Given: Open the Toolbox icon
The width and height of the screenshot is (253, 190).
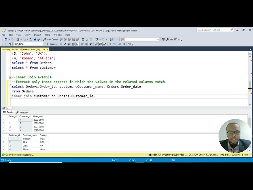Looking at the screenshot, I should click(172, 40).
